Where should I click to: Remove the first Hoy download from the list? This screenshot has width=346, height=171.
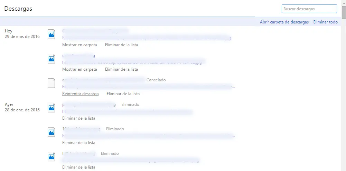click(x=121, y=45)
